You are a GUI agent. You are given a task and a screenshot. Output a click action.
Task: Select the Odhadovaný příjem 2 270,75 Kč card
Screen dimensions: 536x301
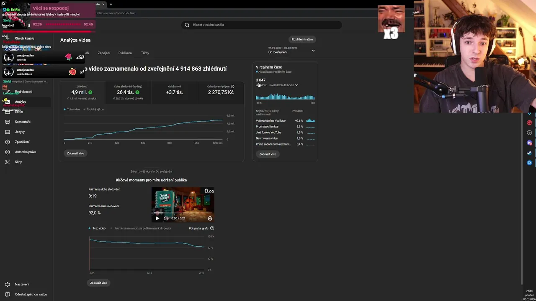(221, 92)
